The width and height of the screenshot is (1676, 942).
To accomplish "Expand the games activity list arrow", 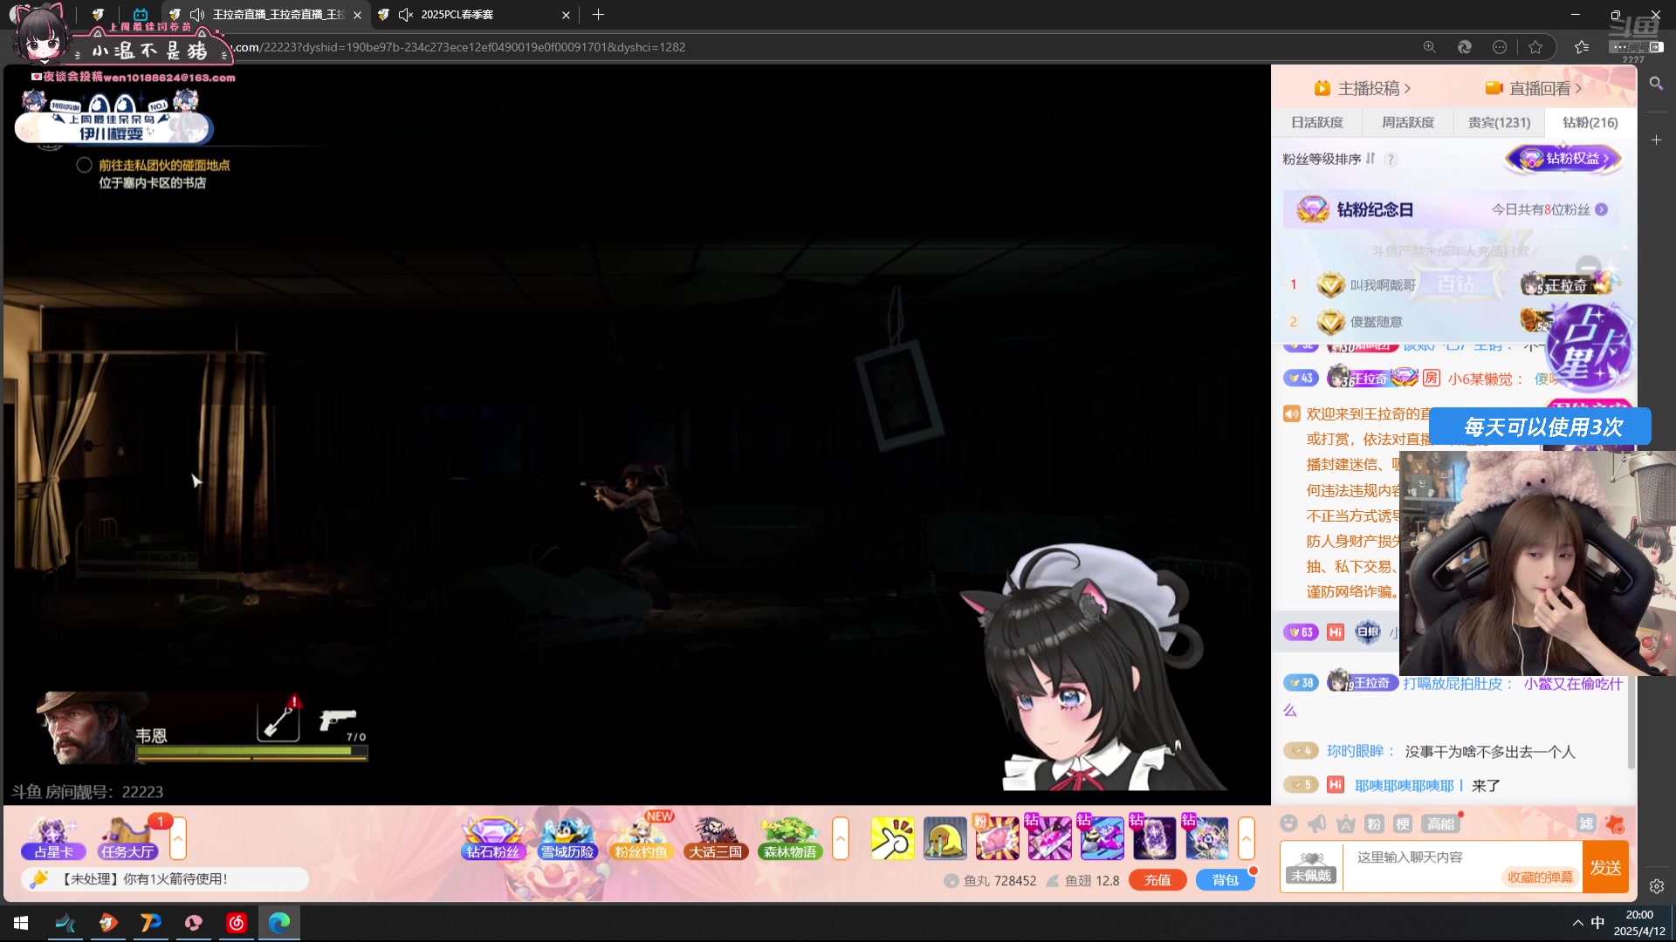I will coord(841,839).
